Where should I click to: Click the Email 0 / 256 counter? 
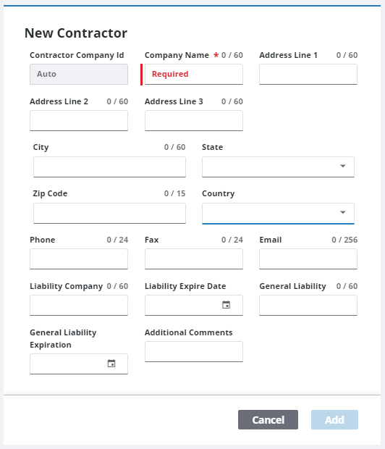point(344,240)
